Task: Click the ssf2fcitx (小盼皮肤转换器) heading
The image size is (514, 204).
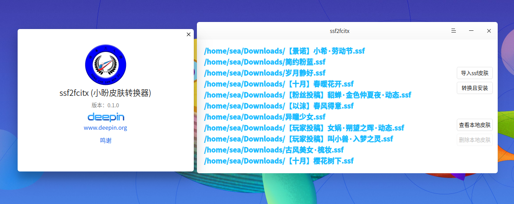Action: coord(106,93)
